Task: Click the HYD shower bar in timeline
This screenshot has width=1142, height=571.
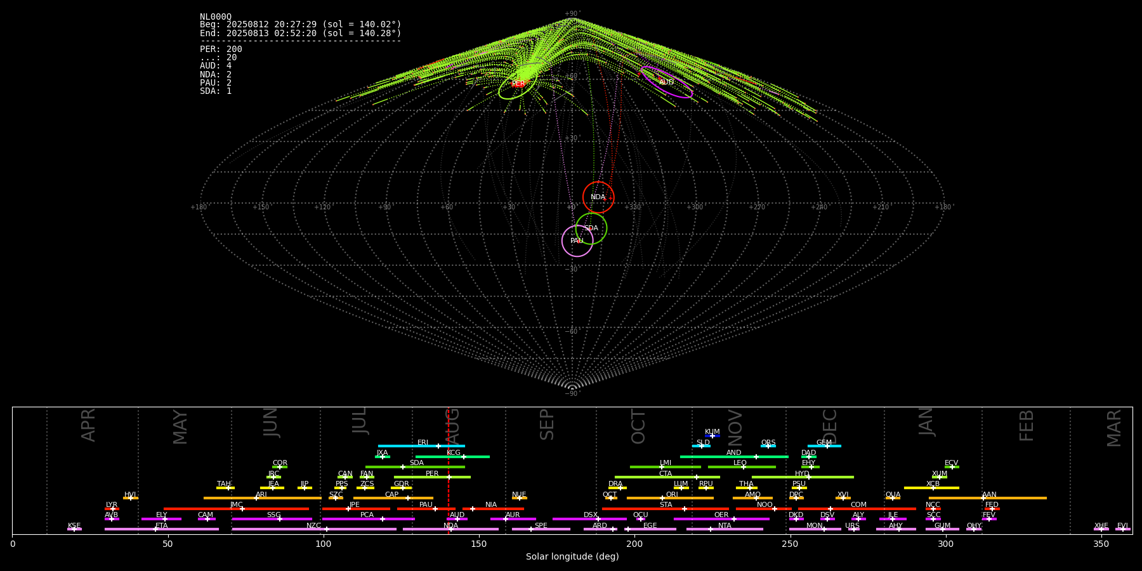Action: point(803,477)
